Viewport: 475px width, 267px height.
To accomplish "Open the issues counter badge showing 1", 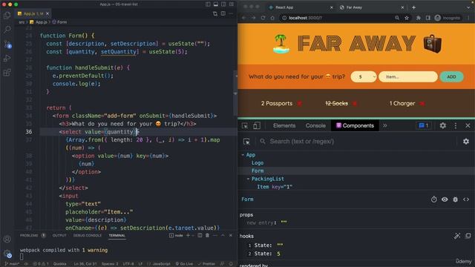I will click(424, 125).
